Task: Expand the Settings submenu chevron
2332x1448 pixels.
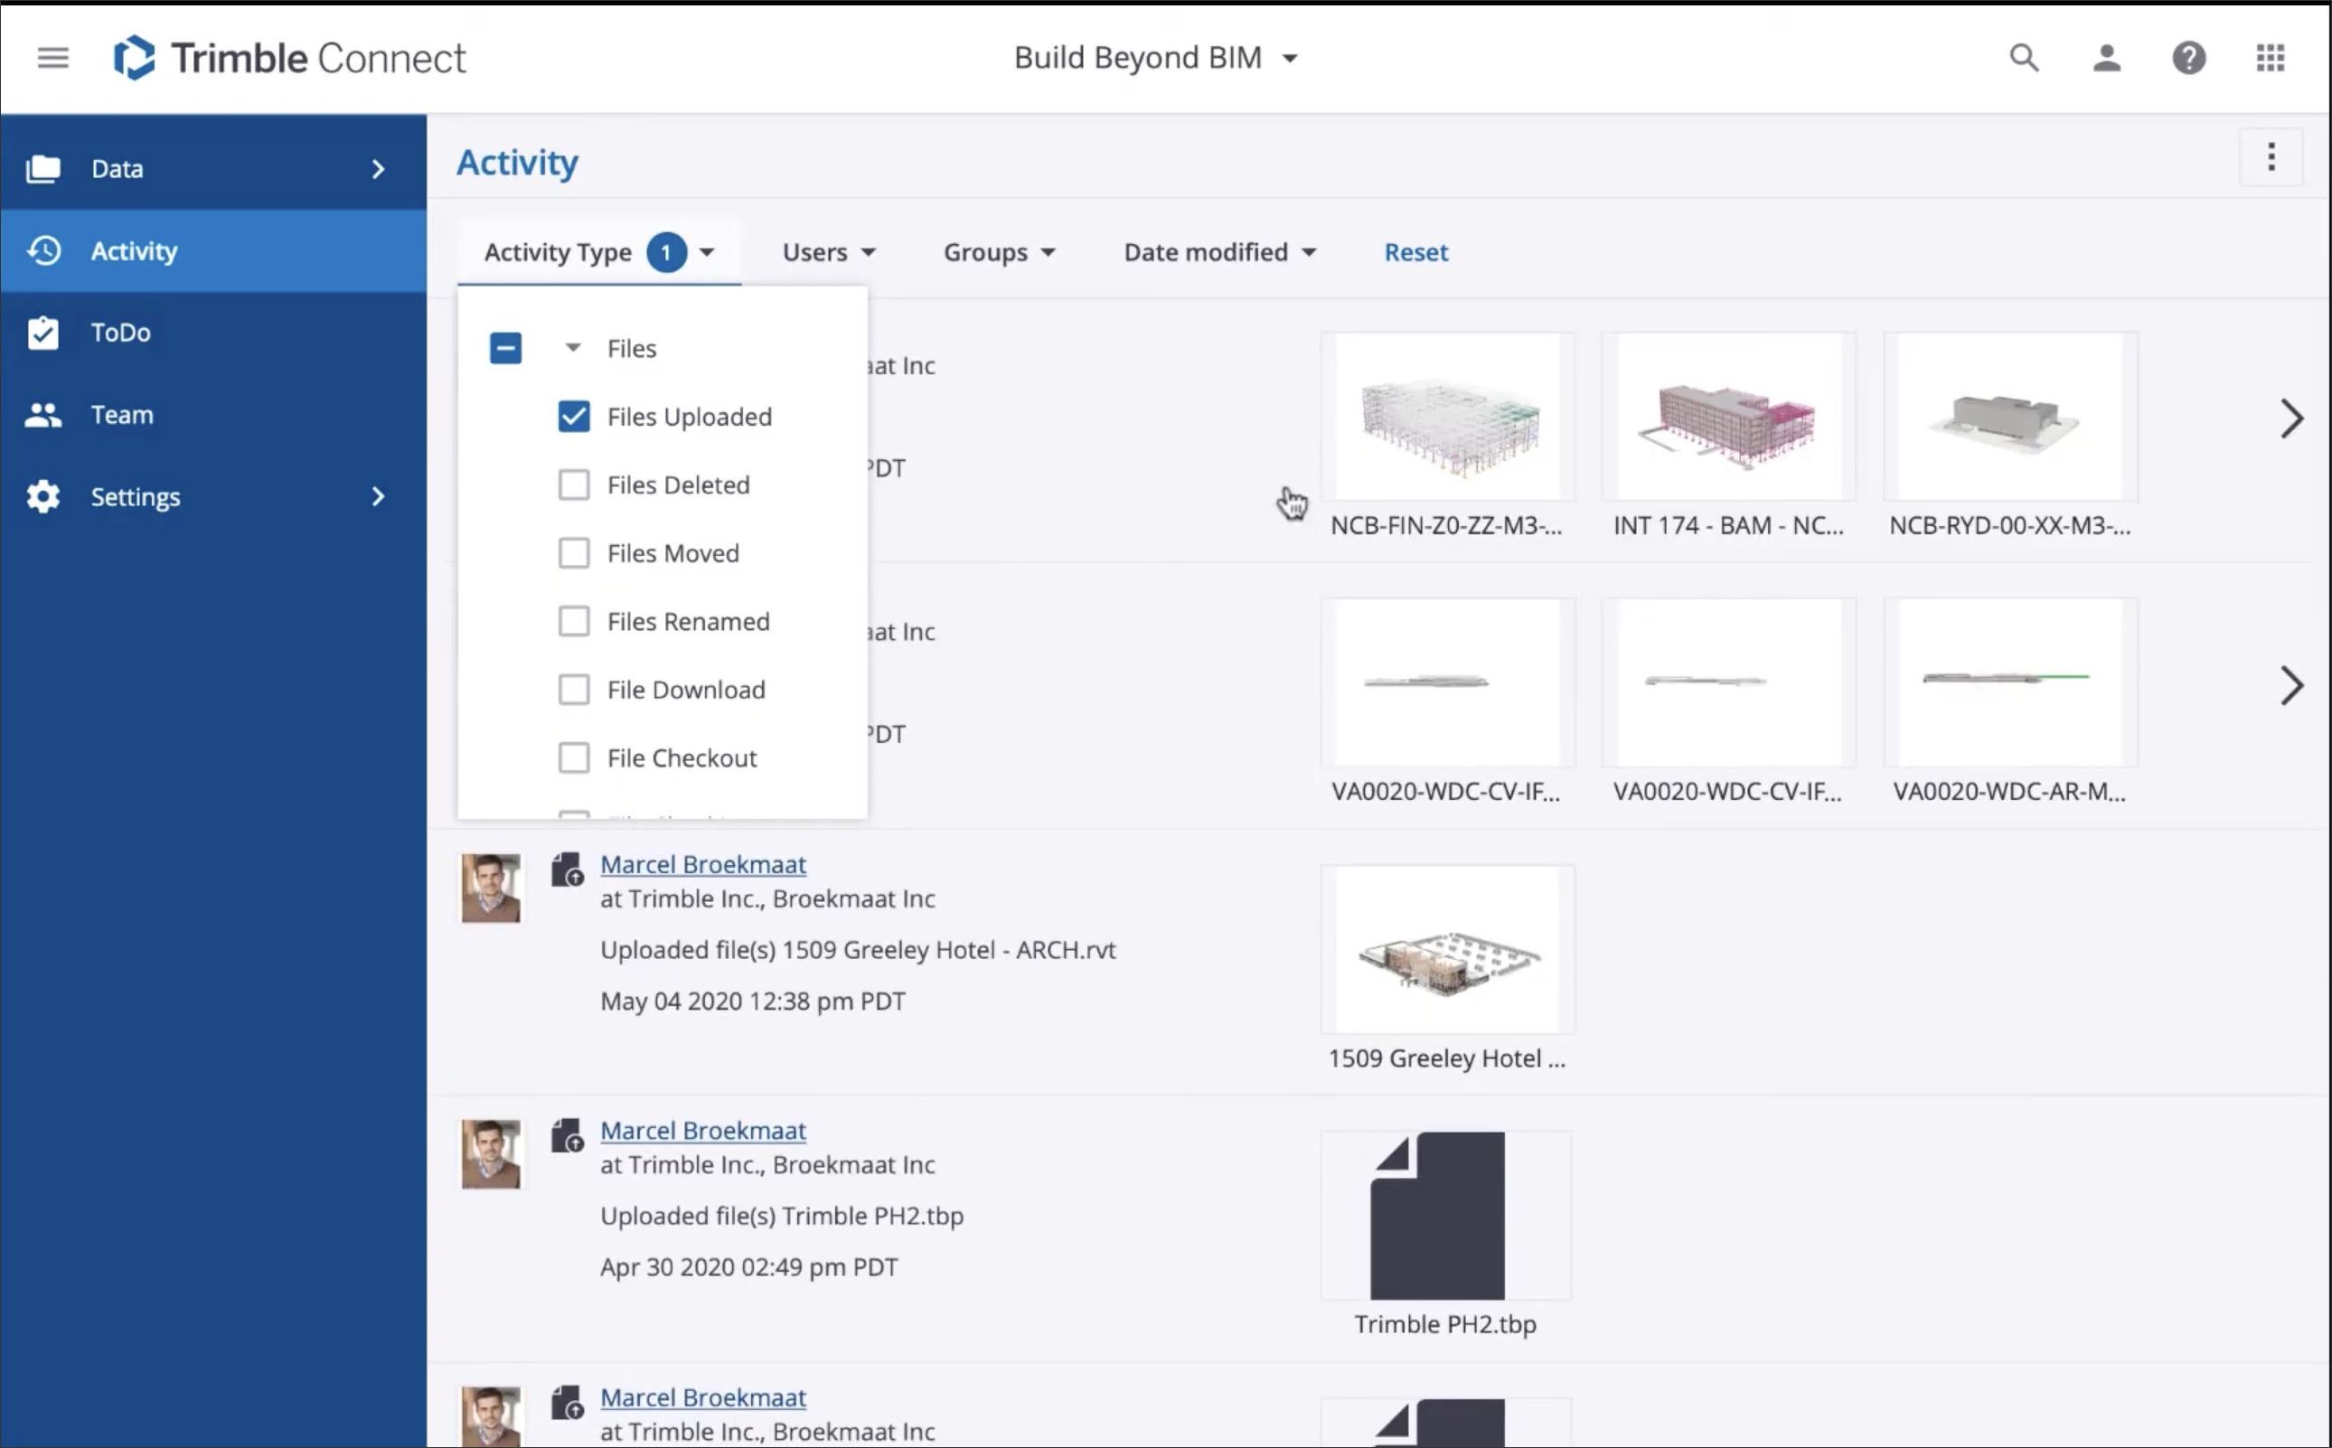Action: pyautogui.click(x=379, y=497)
